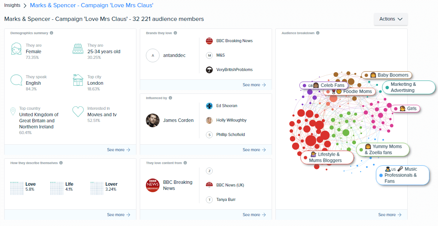Click the location pin country icon
This screenshot has height=226, width=438.
pyautogui.click(x=13, y=111)
